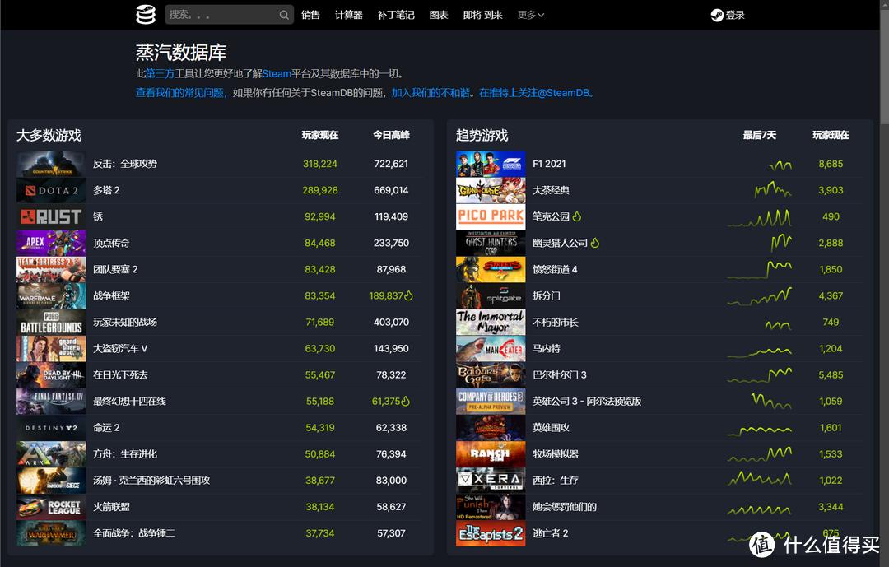Open DOTA 2 via its game icon
The height and width of the screenshot is (567, 889).
pos(50,190)
